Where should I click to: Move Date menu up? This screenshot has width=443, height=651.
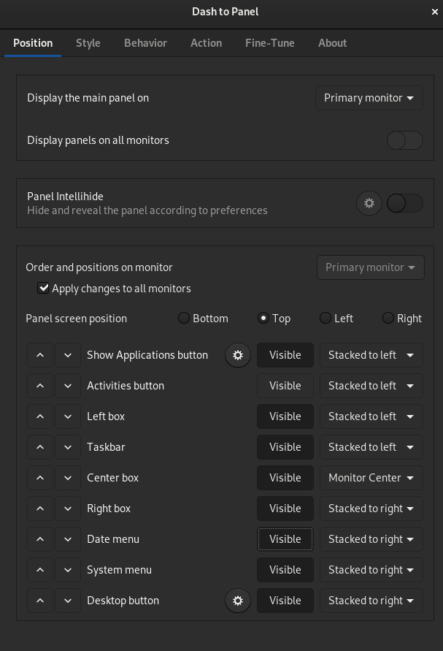pyautogui.click(x=40, y=539)
